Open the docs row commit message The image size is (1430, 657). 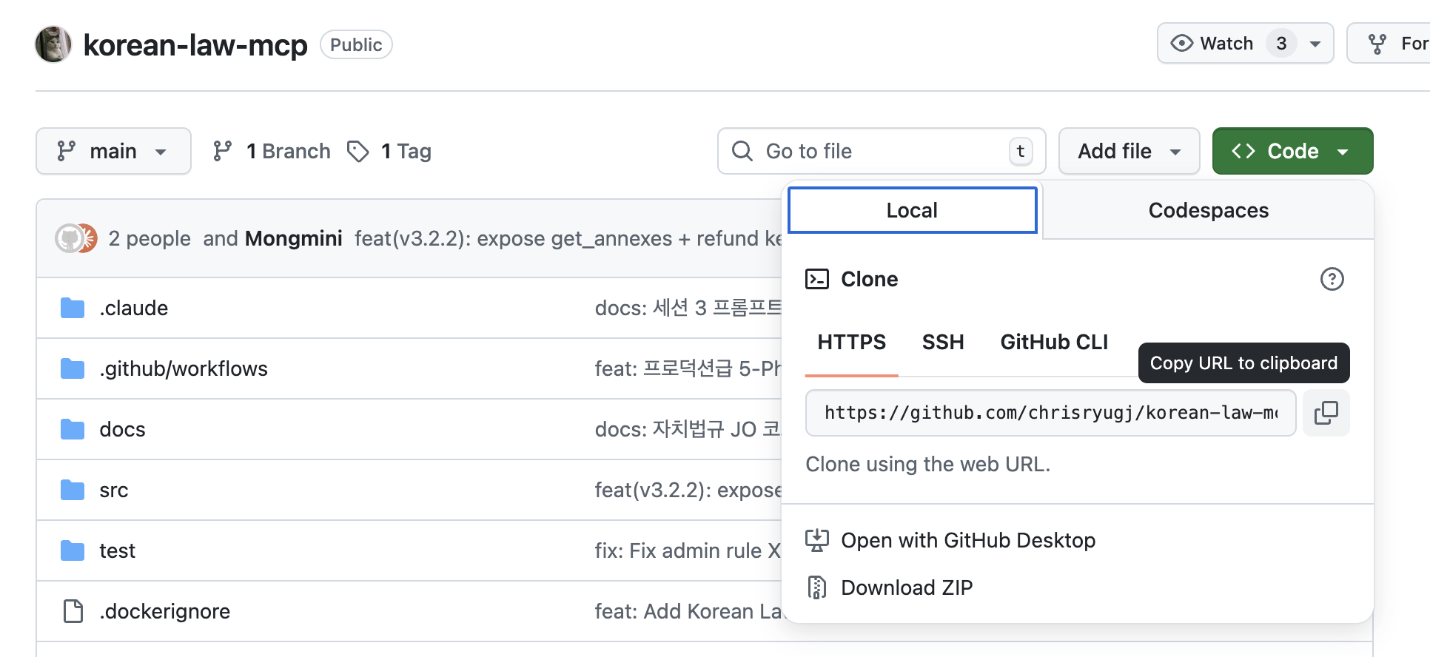point(688,429)
